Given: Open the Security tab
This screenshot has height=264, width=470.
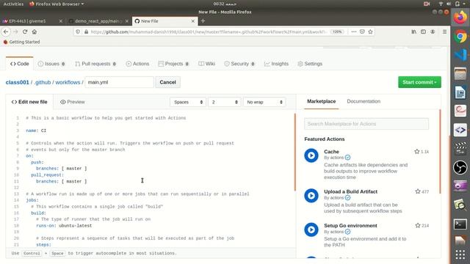Looking at the screenshot, I should 239,64.
